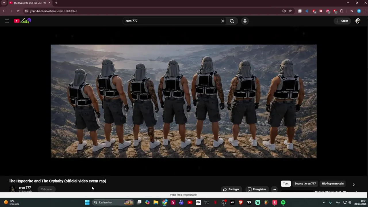Click the Créer button
This screenshot has width=368, height=207.
point(342,21)
